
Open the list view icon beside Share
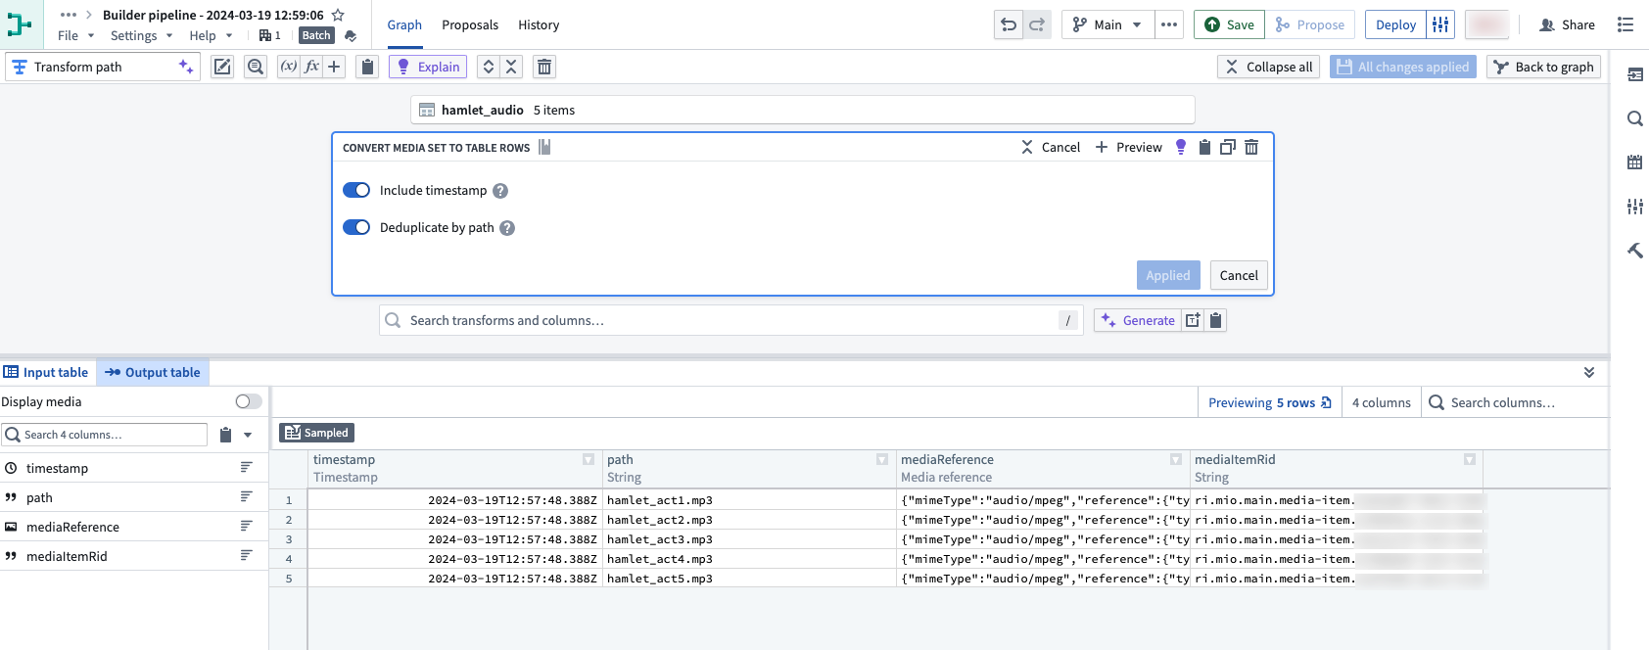click(x=1625, y=24)
